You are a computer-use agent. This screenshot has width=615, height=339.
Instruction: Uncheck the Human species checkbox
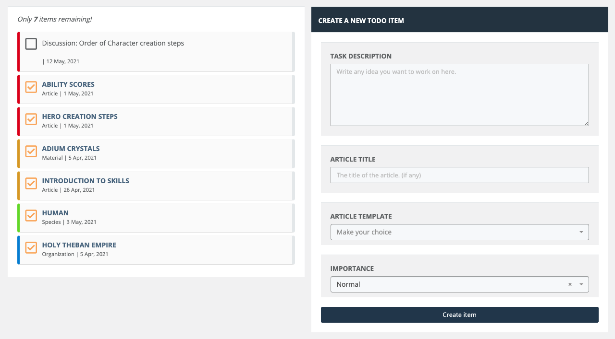pos(31,215)
